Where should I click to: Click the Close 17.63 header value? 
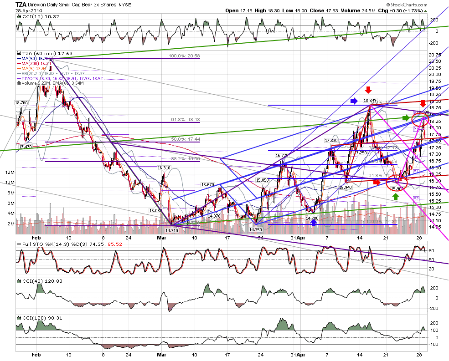click(x=324, y=10)
